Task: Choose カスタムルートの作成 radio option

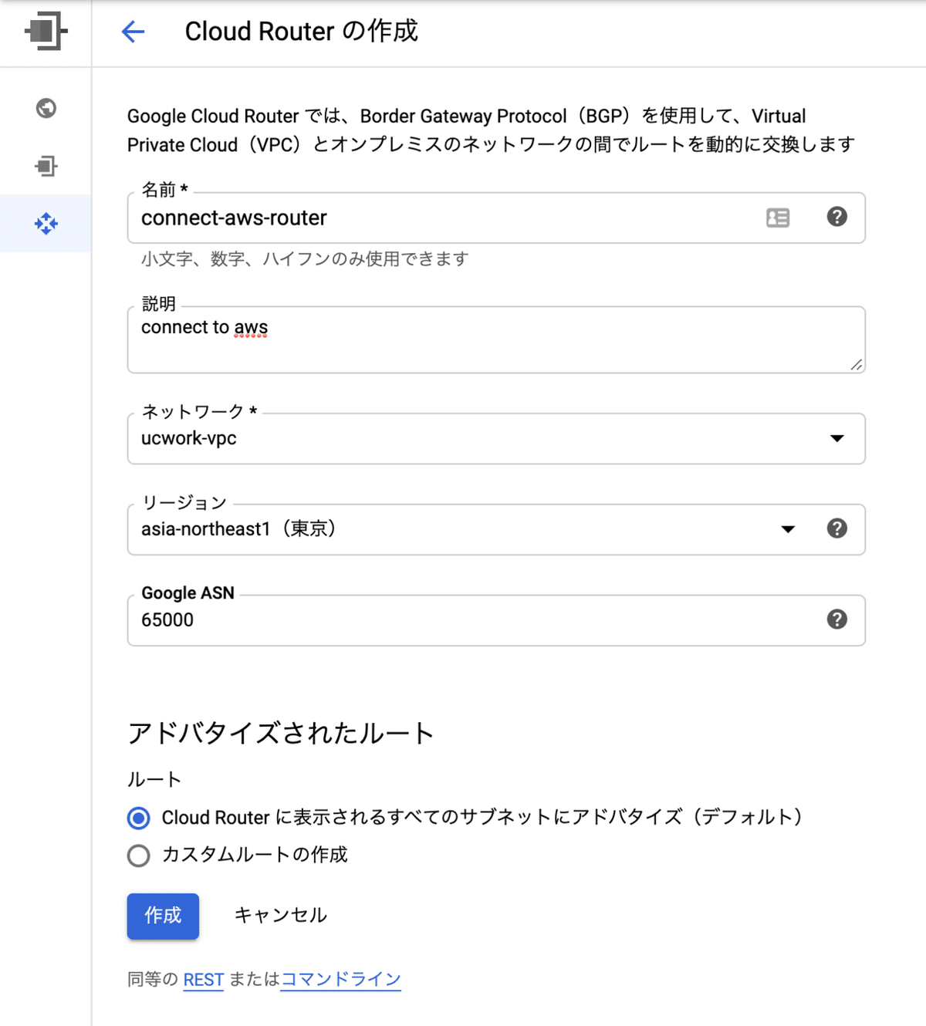Action: click(138, 856)
